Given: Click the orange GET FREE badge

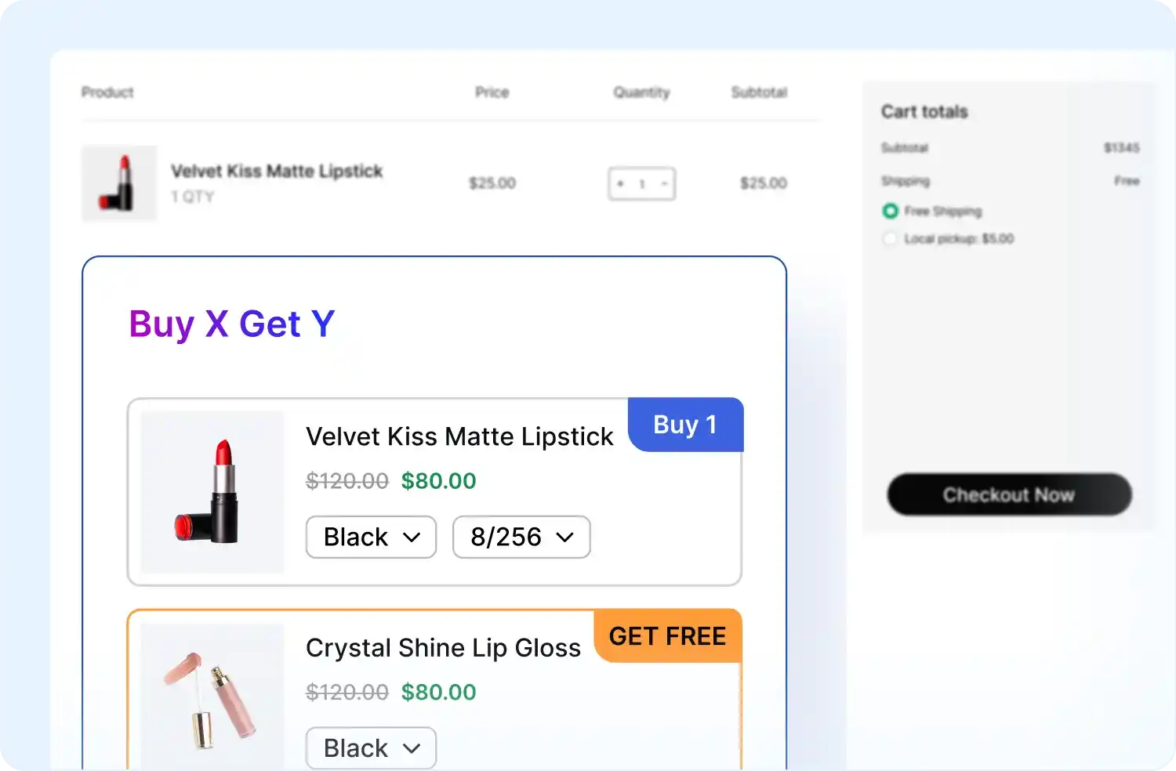Looking at the screenshot, I should pyautogui.click(x=667, y=635).
